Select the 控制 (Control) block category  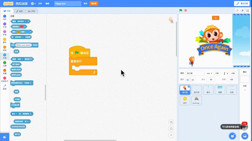(x=5, y=48)
